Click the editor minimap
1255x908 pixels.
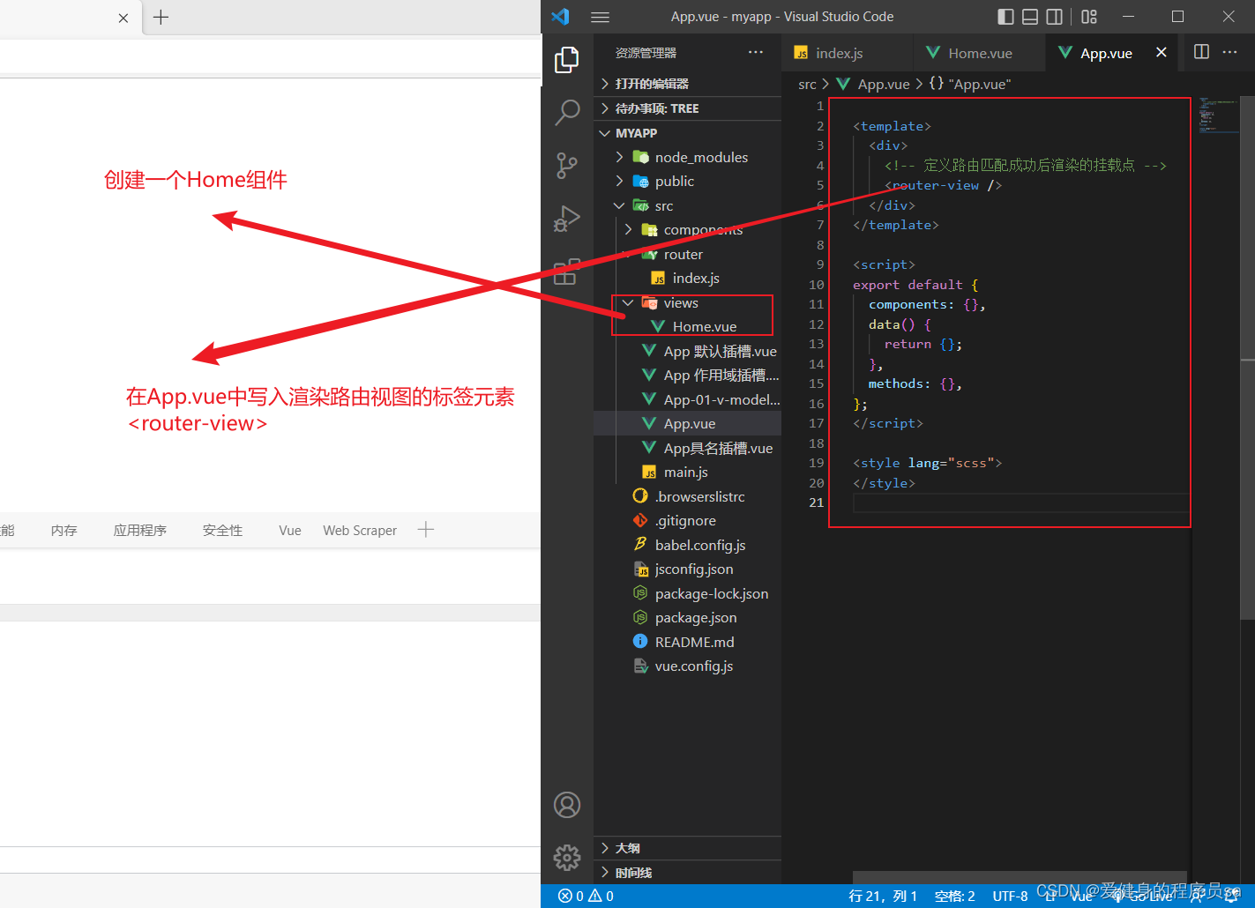(x=1217, y=115)
